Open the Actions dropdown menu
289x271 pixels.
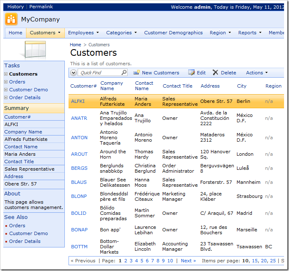(x=257, y=73)
